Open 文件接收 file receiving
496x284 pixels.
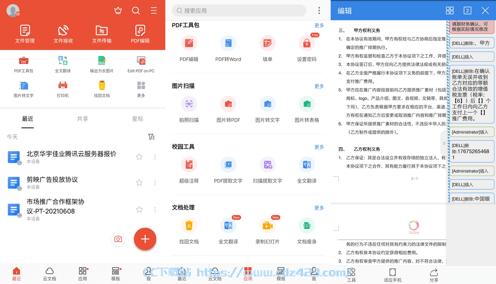[63, 34]
